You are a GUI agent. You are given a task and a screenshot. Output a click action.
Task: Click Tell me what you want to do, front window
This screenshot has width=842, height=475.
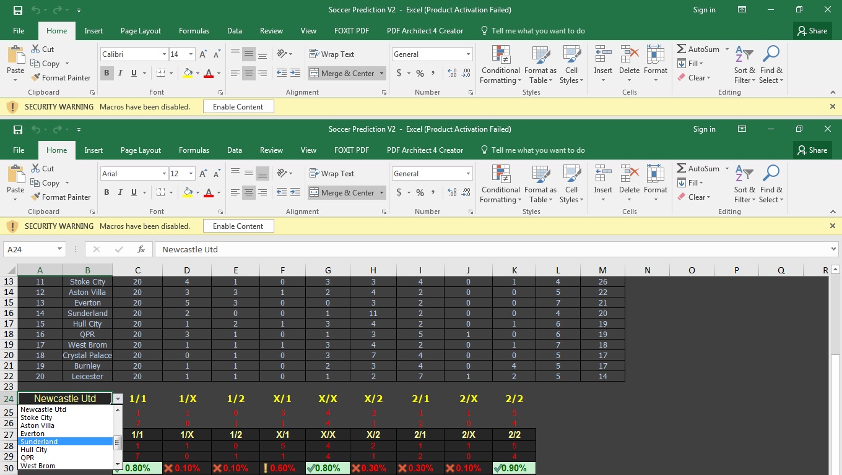[533, 150]
